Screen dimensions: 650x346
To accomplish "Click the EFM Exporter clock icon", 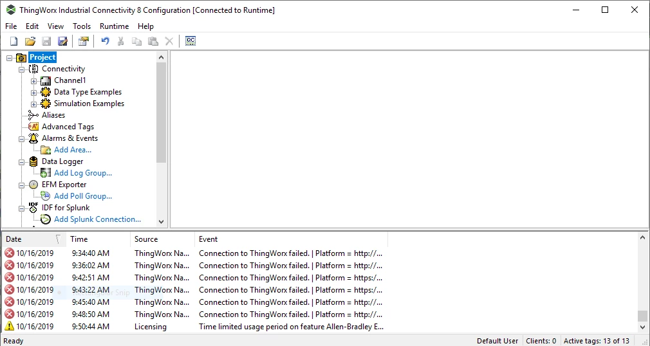I will (x=33, y=185).
